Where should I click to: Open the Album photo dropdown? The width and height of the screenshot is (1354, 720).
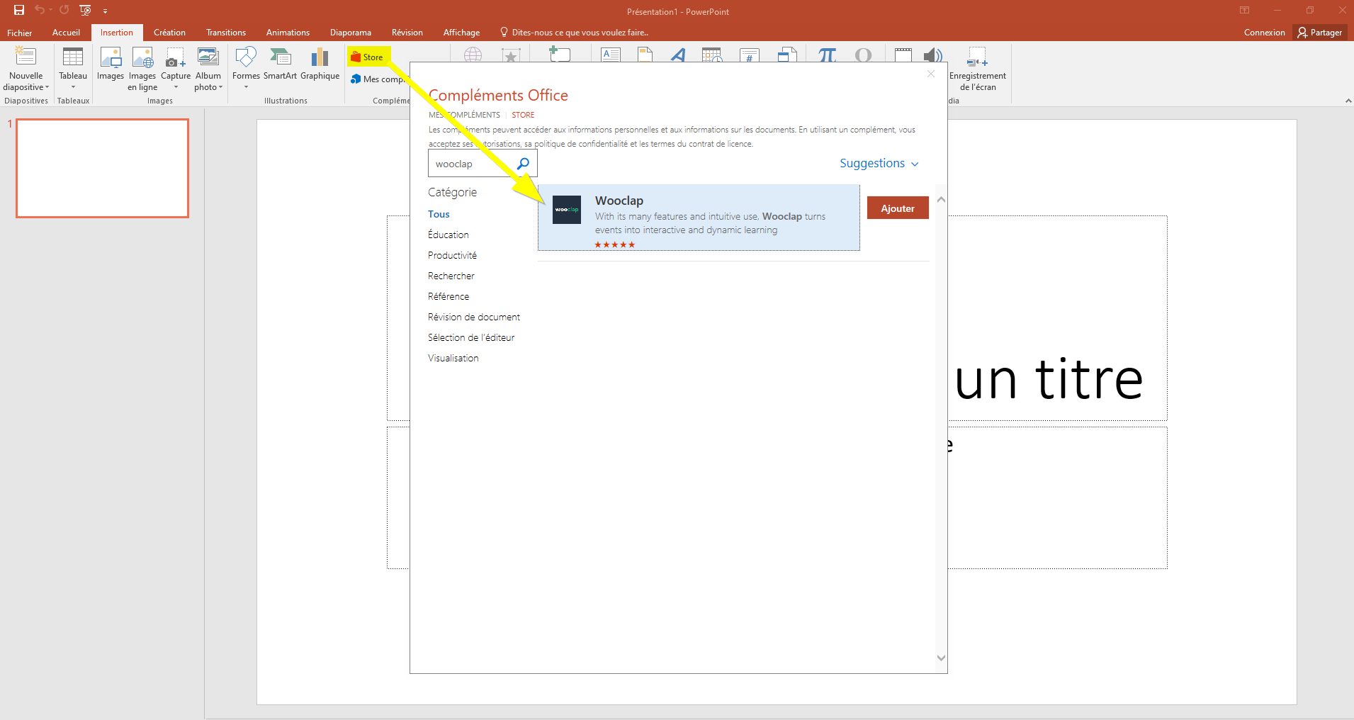point(208,87)
